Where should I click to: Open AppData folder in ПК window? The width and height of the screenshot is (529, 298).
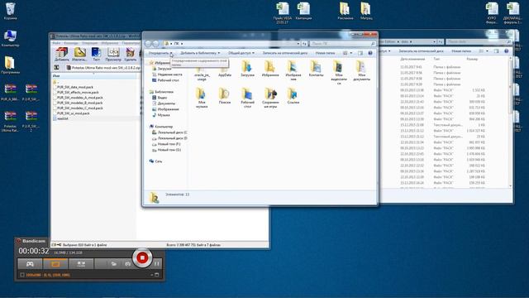pos(224,71)
